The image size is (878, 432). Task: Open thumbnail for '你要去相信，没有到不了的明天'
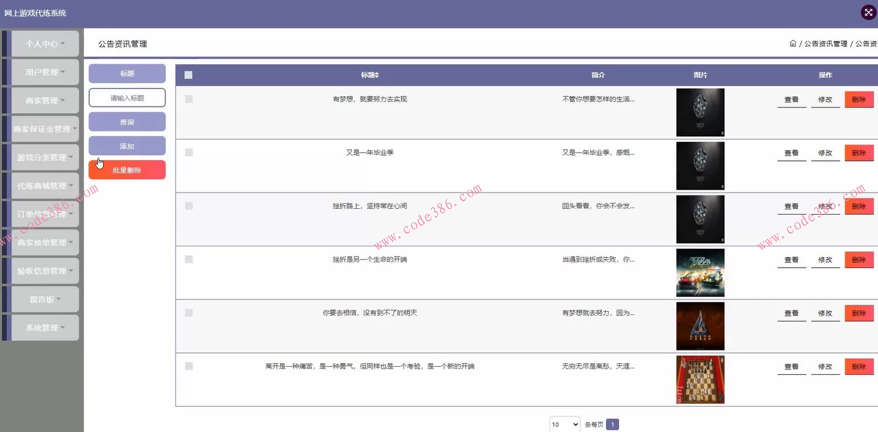(x=700, y=326)
